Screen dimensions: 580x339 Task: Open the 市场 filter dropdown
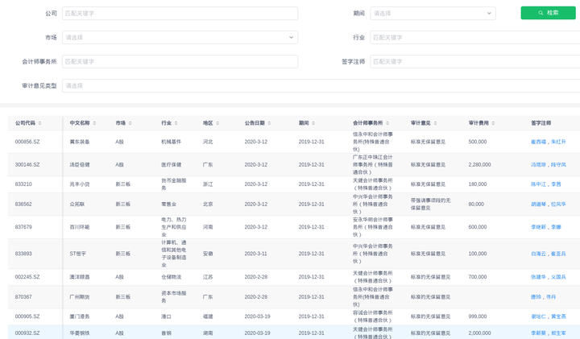(x=180, y=37)
